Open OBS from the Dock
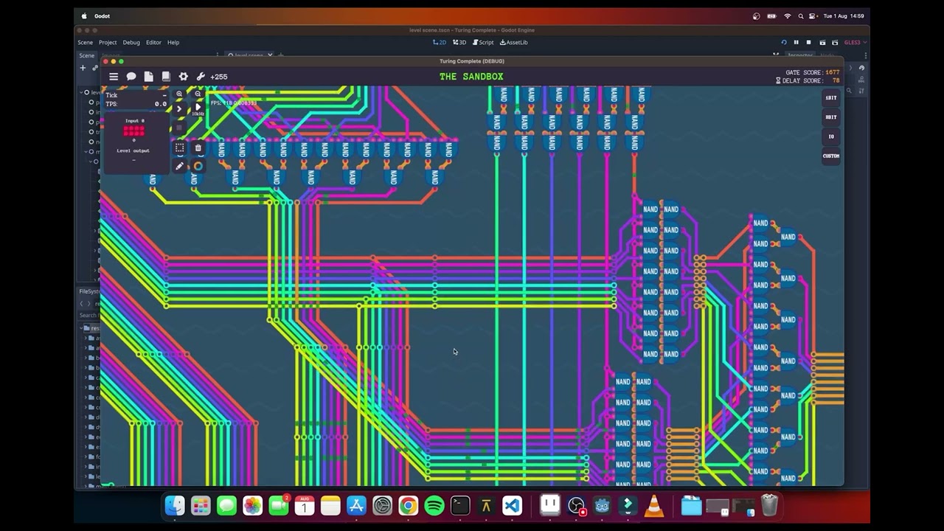The width and height of the screenshot is (944, 531). (x=577, y=506)
